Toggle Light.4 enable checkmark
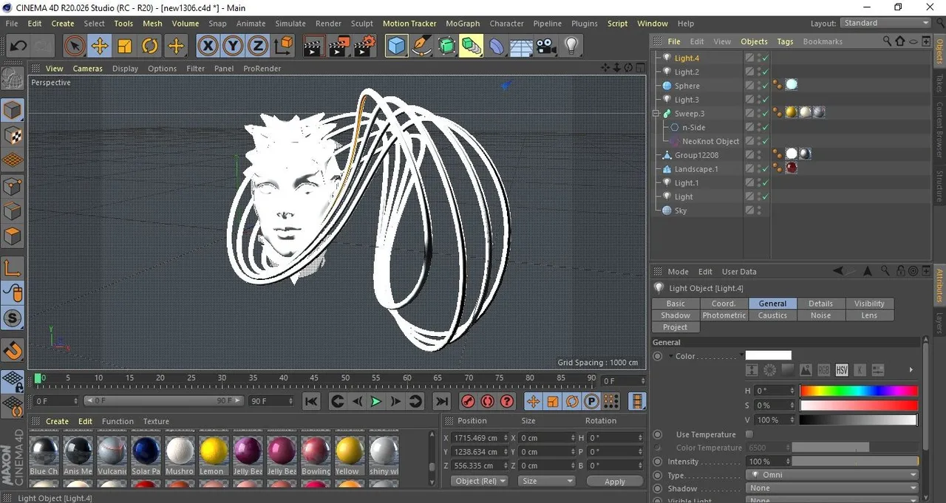946x503 pixels. click(x=766, y=58)
